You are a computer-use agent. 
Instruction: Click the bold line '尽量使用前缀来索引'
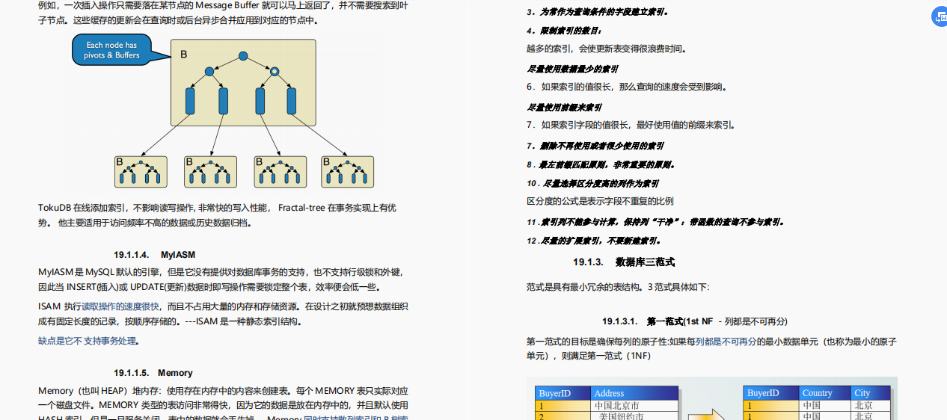[x=564, y=108]
